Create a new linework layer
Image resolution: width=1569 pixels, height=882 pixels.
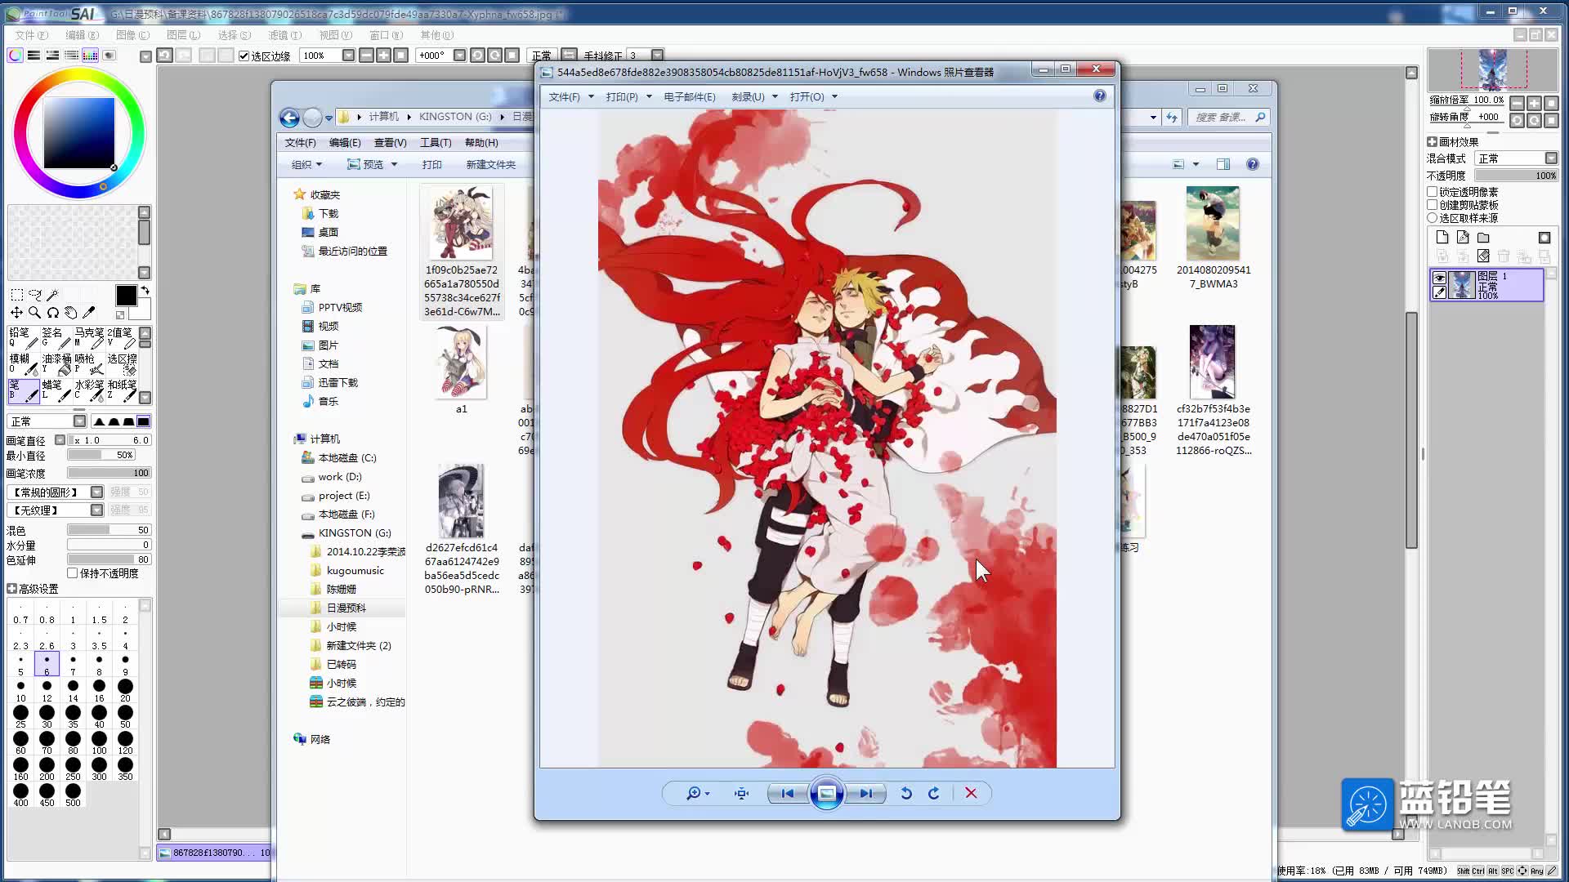pyautogui.click(x=1463, y=238)
